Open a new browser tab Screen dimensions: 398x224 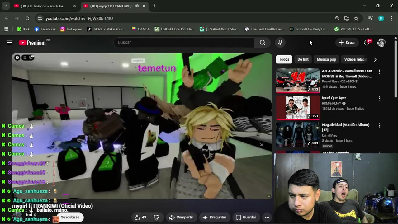tap(154, 6)
